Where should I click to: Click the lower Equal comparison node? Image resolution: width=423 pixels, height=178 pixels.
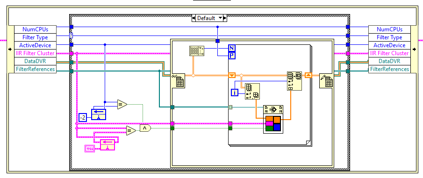point(131,130)
